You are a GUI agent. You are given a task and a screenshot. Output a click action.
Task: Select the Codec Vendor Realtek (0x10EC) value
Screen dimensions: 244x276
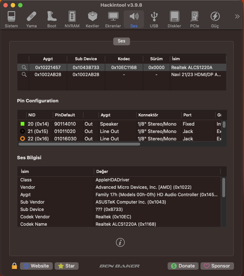(x=113, y=217)
